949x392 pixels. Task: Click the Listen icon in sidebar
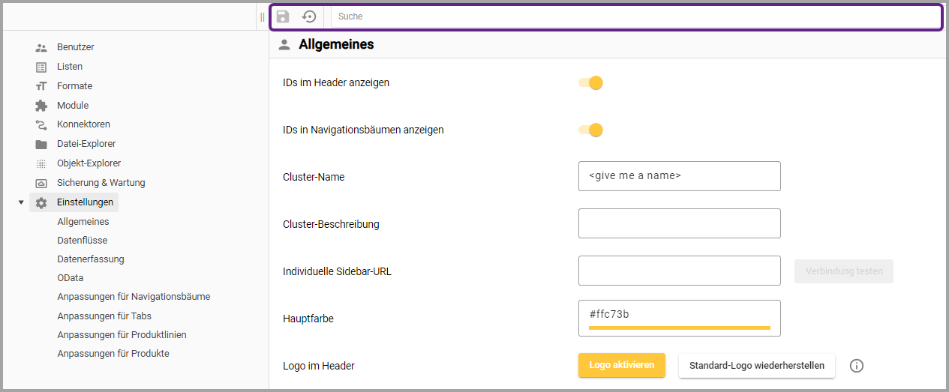click(41, 67)
